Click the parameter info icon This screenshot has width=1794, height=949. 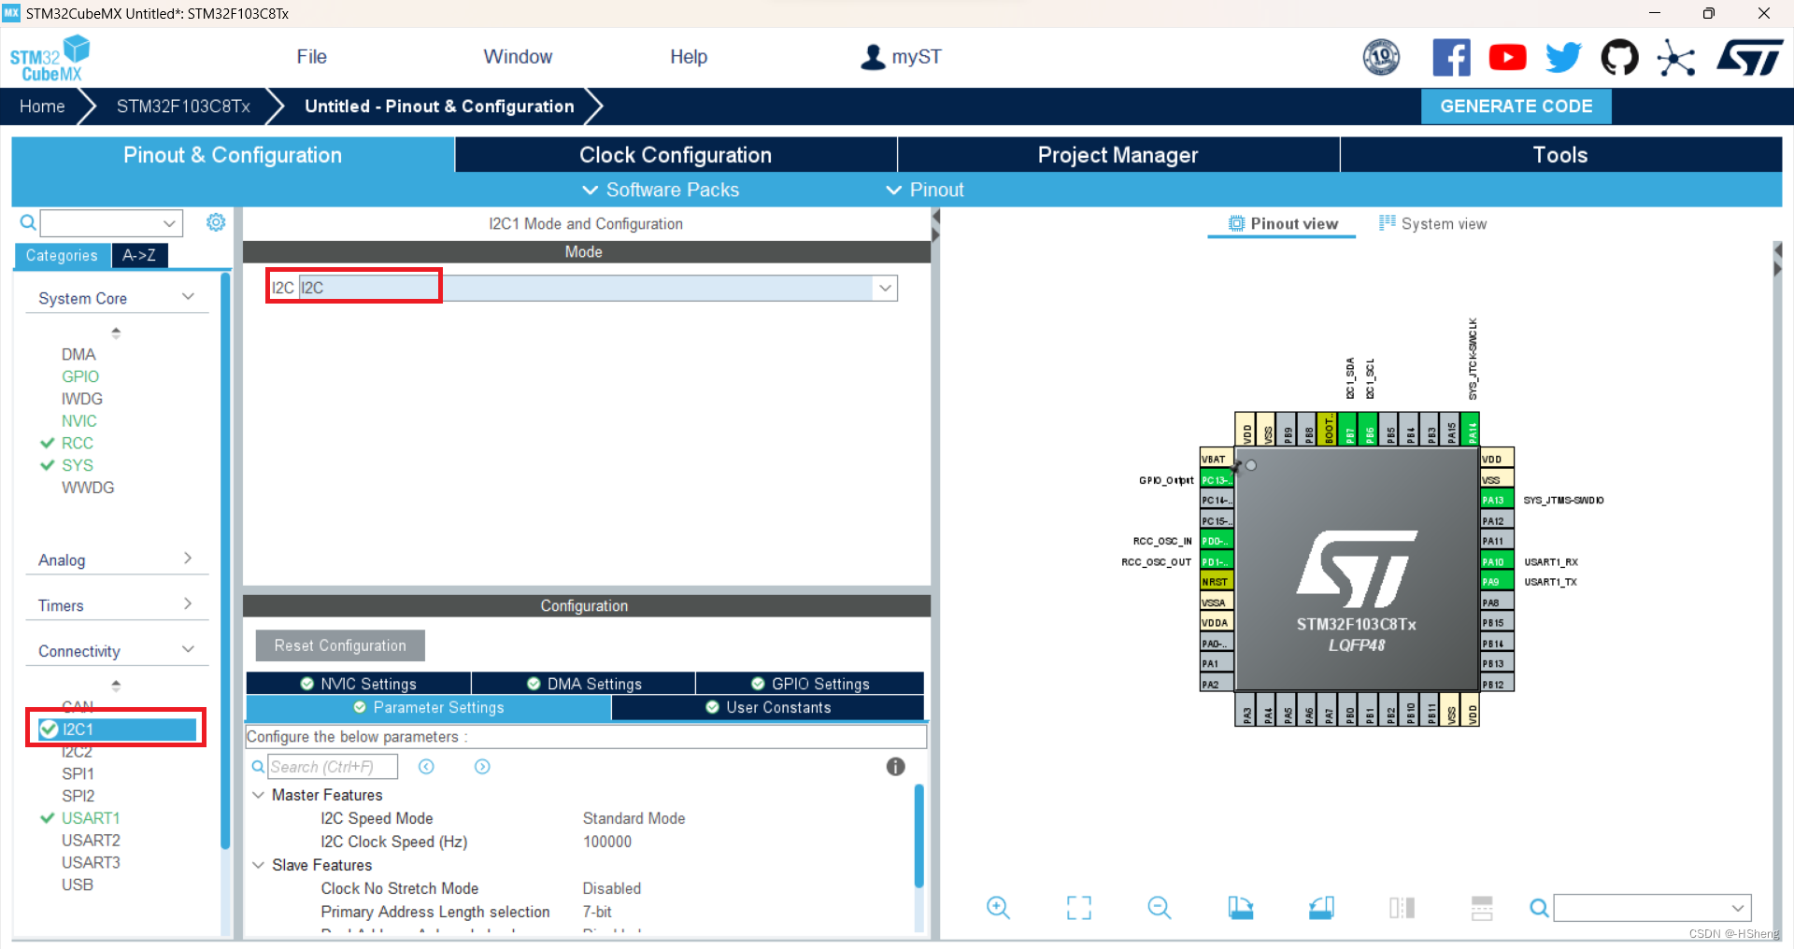click(895, 766)
